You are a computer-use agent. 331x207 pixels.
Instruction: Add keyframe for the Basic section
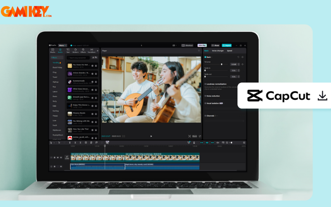tap(242, 57)
